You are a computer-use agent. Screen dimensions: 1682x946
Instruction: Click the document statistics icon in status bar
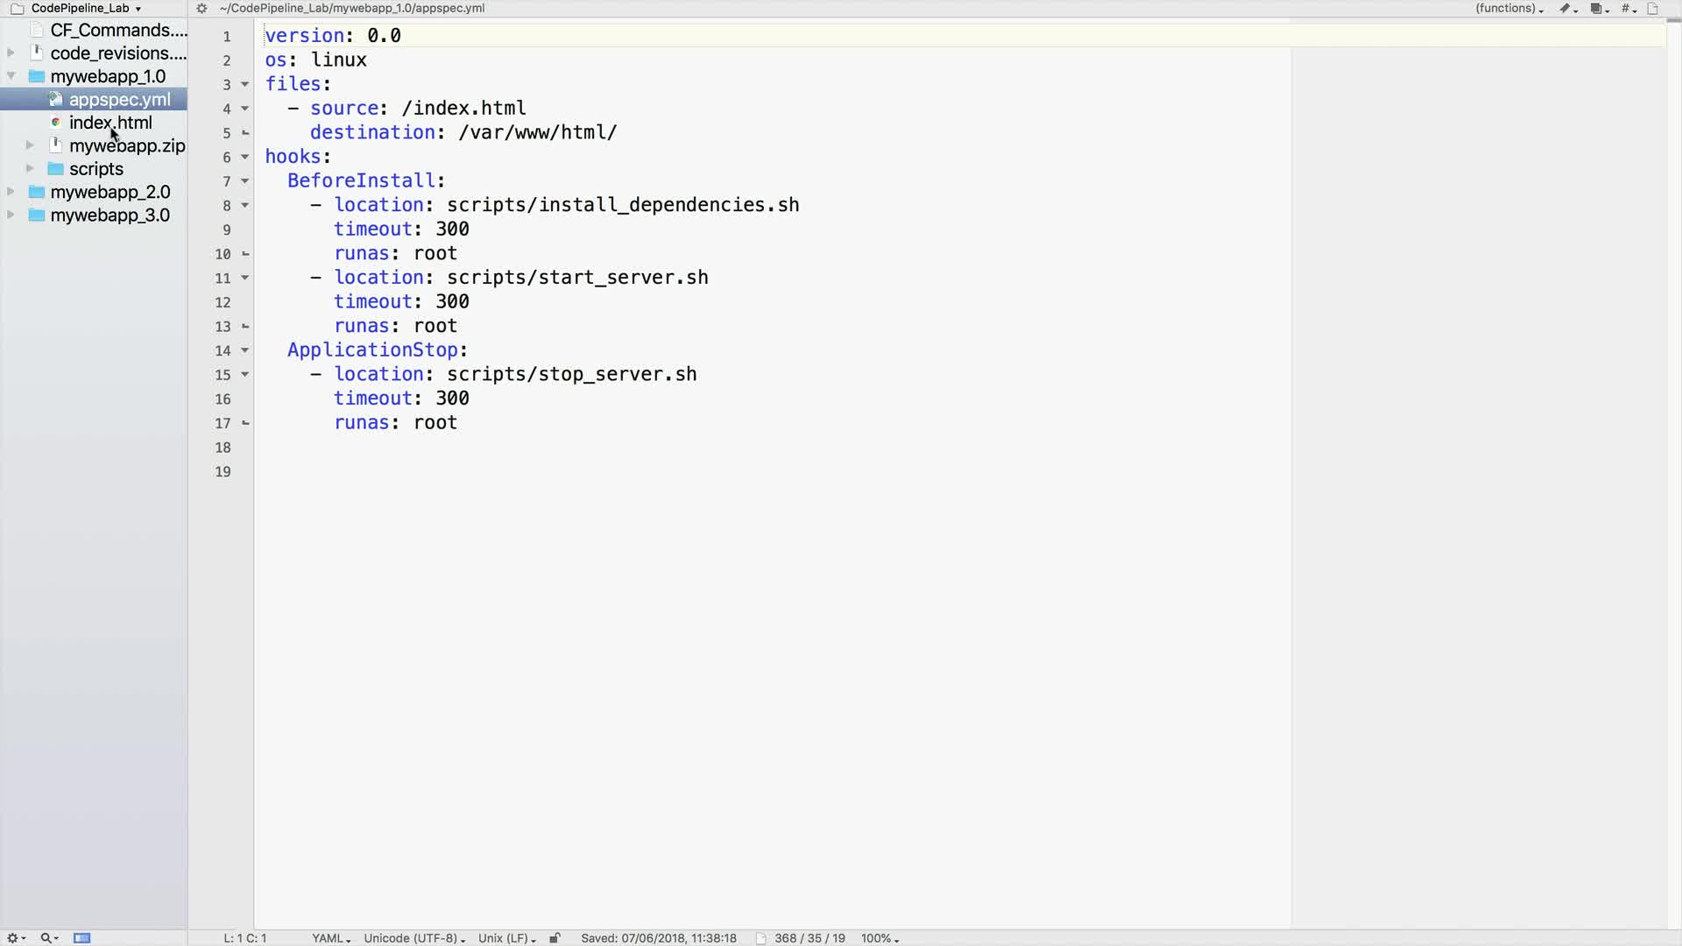coord(761,938)
